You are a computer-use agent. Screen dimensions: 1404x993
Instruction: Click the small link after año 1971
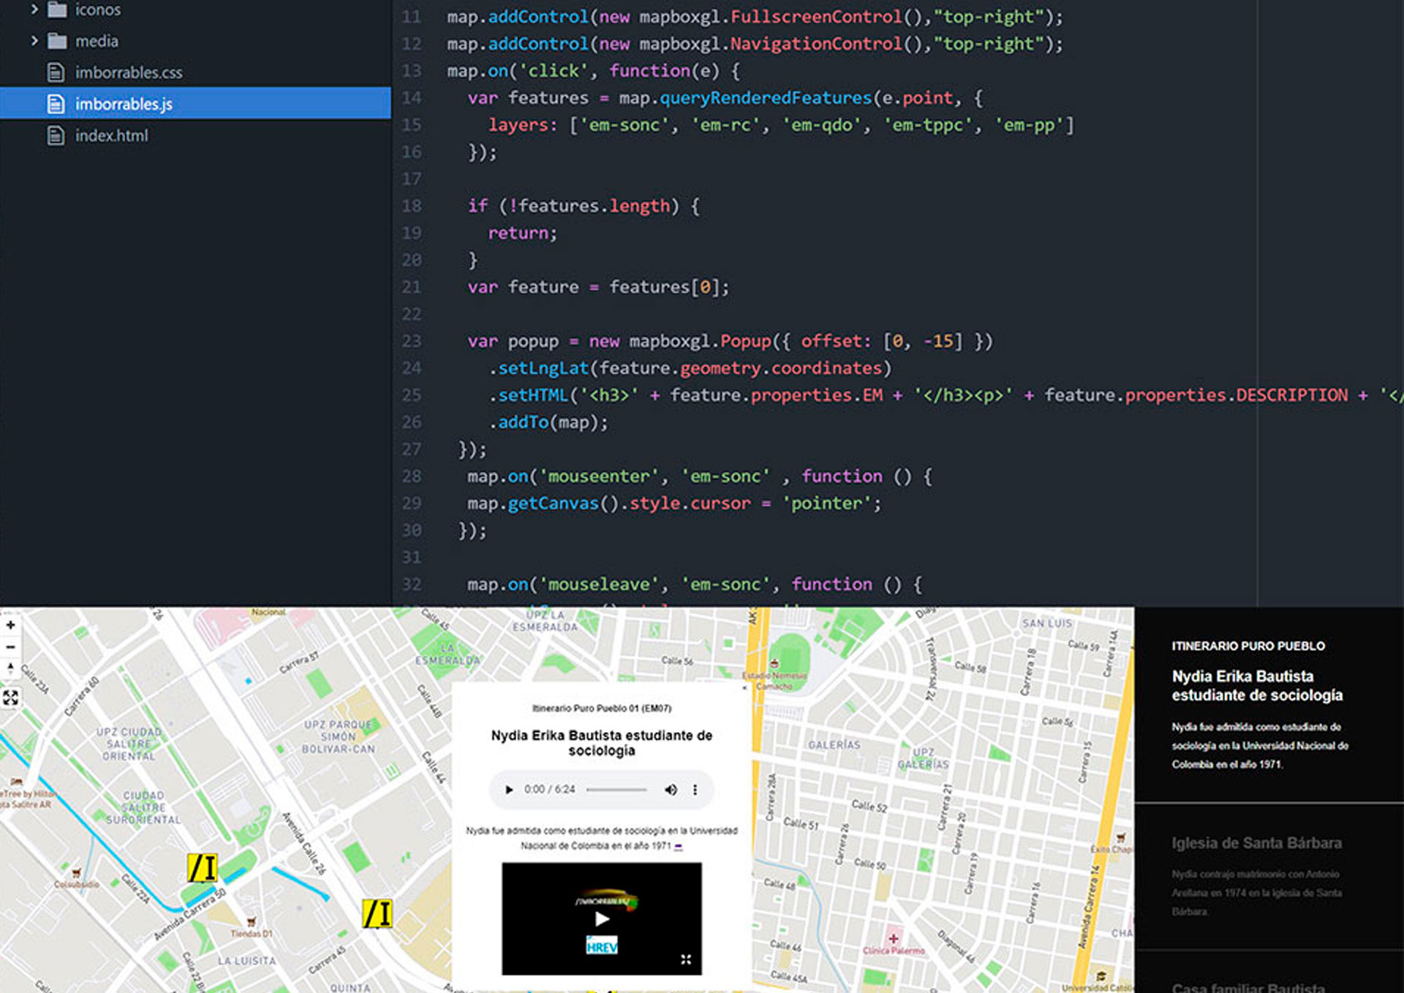tap(679, 847)
